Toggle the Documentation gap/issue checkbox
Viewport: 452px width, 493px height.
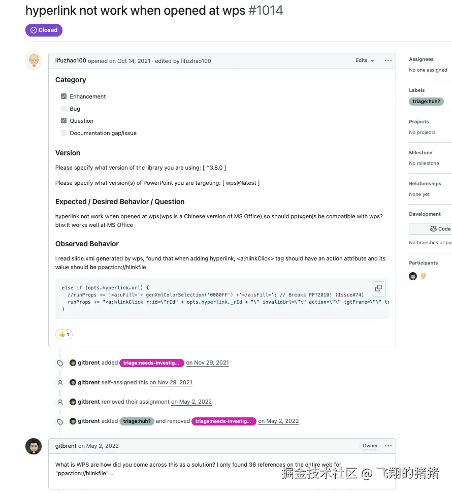pos(63,133)
